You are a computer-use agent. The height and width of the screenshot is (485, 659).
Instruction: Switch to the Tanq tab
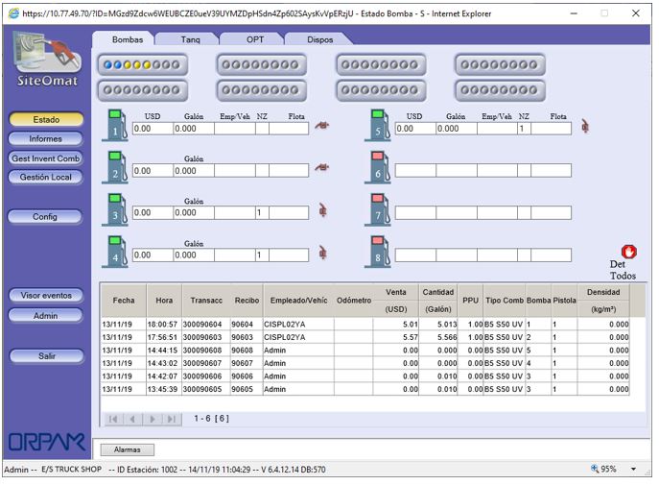click(189, 39)
